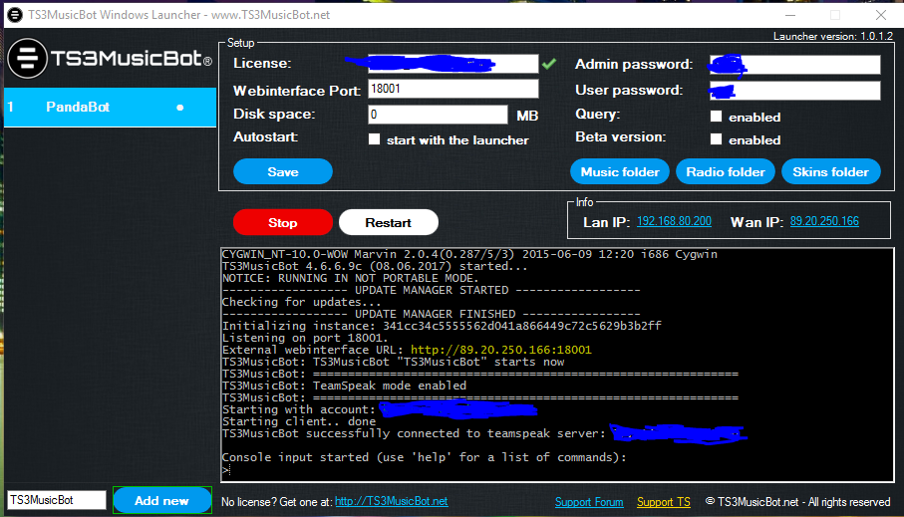Viewport: 904px width, 517px height.
Task: Click the Webinterface Port field
Action: coord(453,89)
